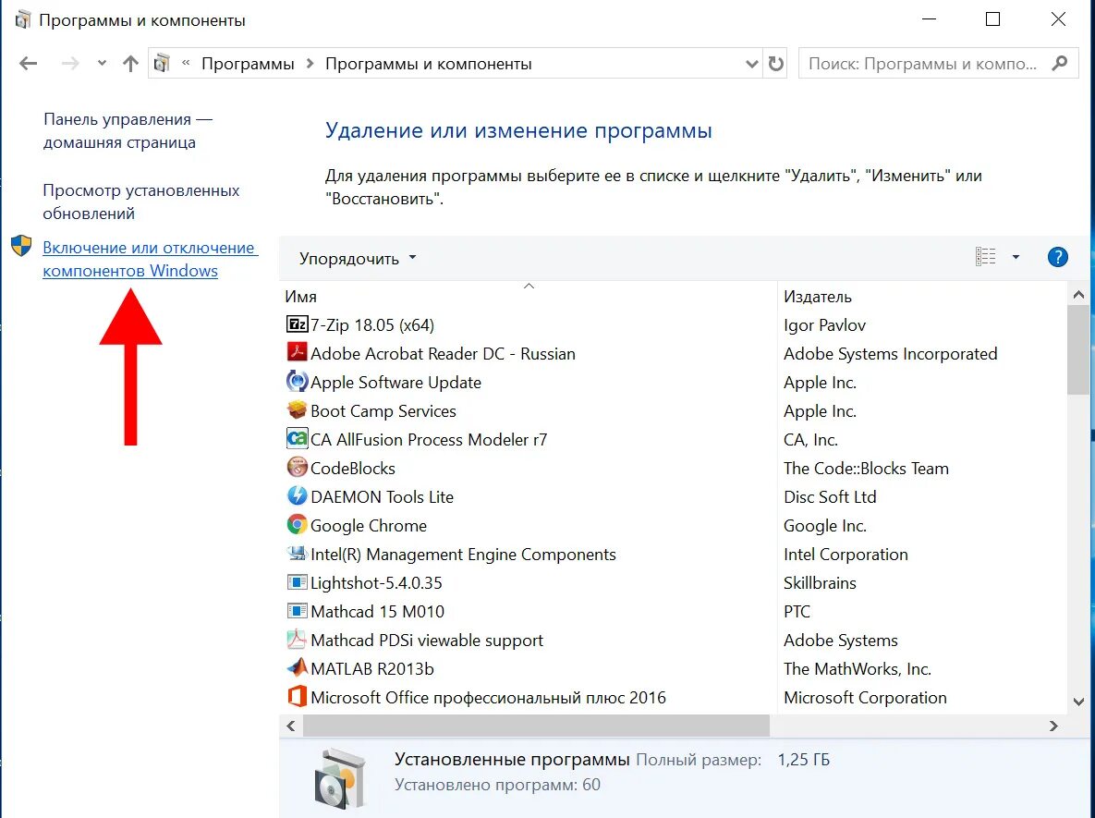Open Панель управления домашняя страница link

(128, 130)
